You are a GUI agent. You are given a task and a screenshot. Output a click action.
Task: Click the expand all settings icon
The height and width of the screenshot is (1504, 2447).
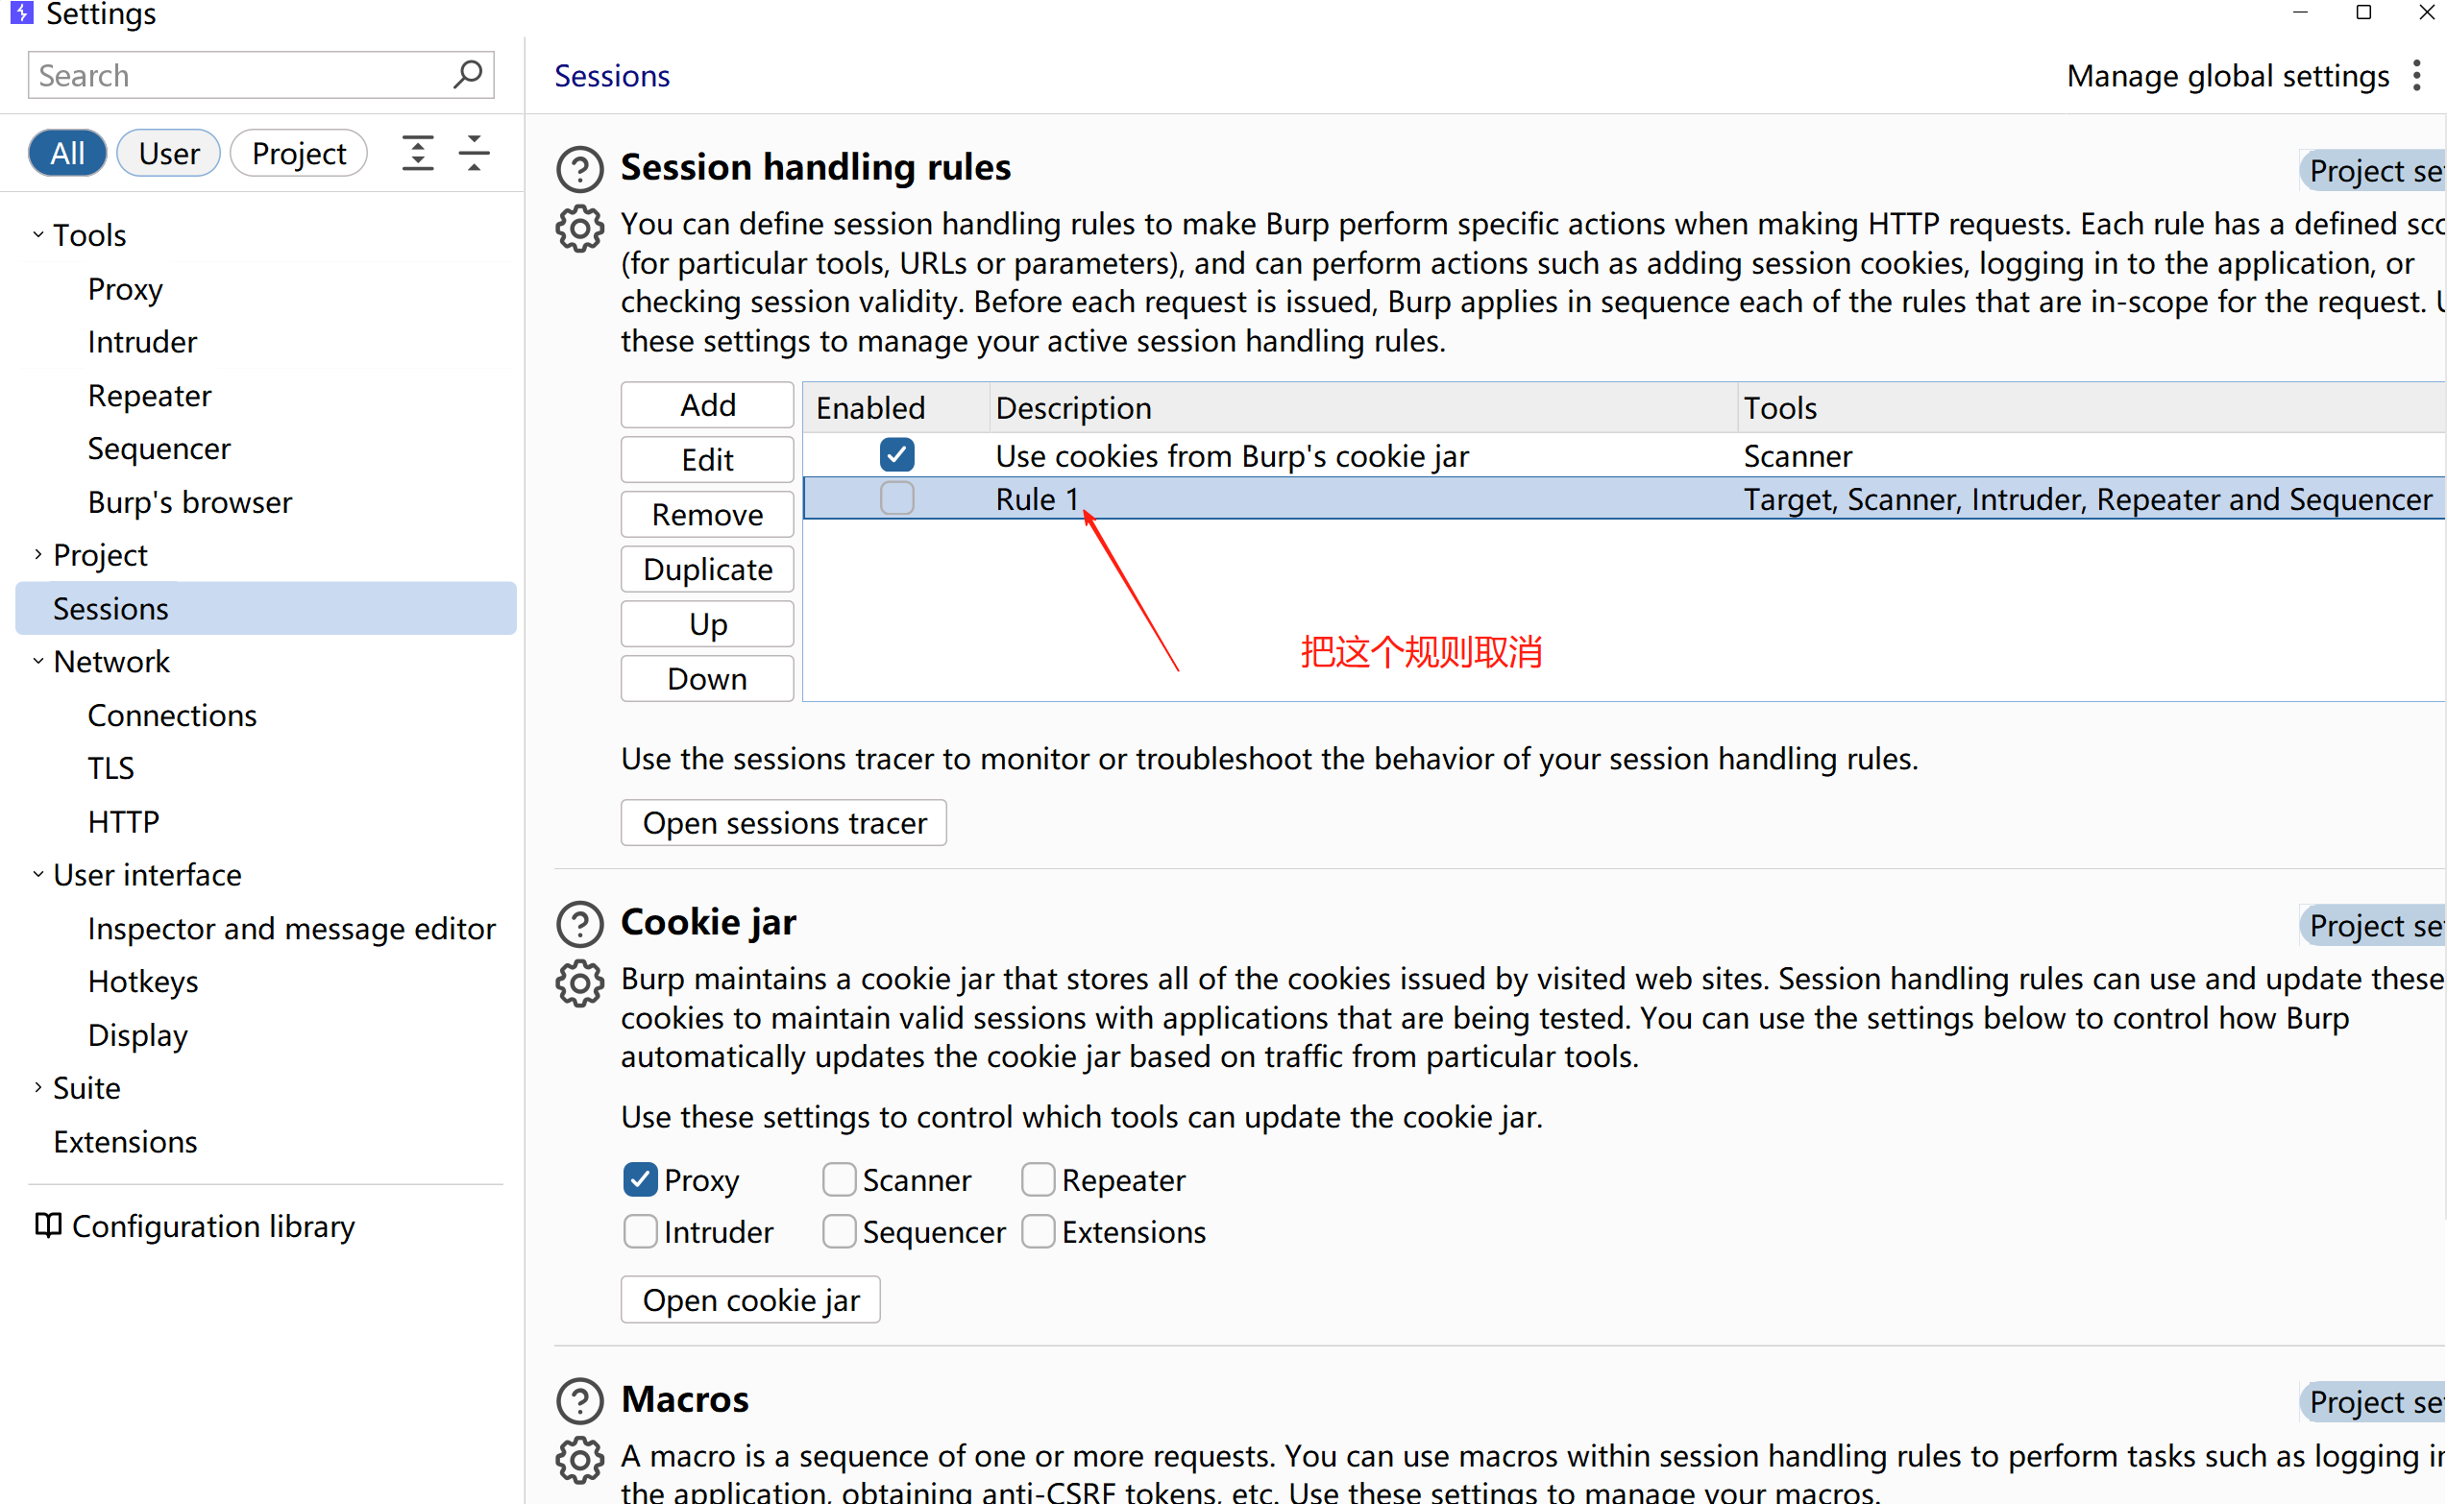pos(418,154)
